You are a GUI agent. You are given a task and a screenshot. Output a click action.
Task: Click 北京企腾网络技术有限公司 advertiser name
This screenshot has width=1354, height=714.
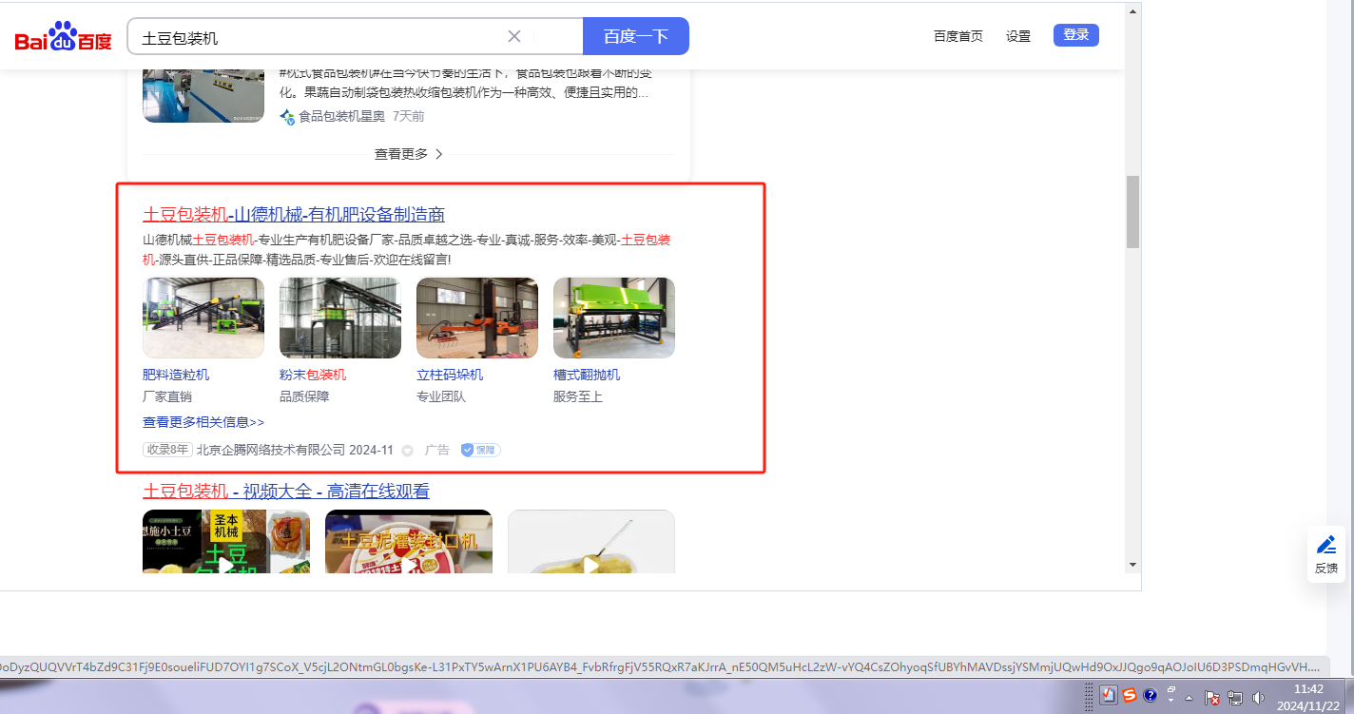270,450
